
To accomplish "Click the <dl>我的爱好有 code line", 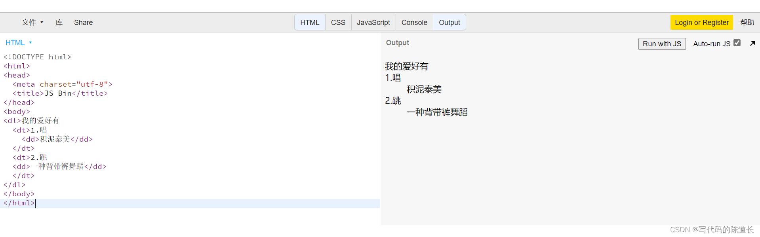I will coord(31,121).
